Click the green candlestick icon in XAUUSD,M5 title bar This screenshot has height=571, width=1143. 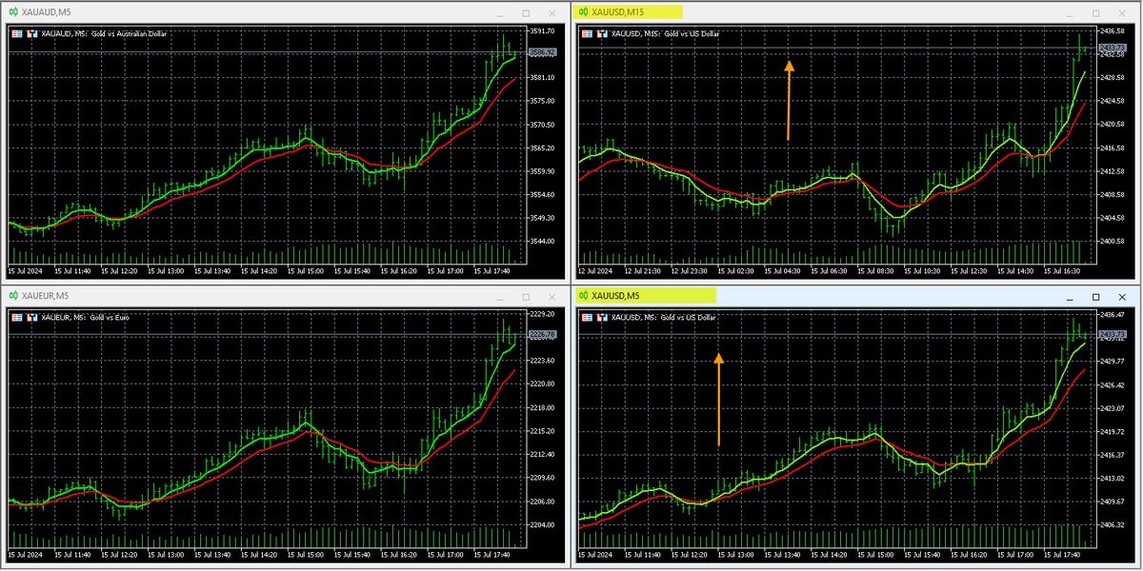tap(582, 297)
